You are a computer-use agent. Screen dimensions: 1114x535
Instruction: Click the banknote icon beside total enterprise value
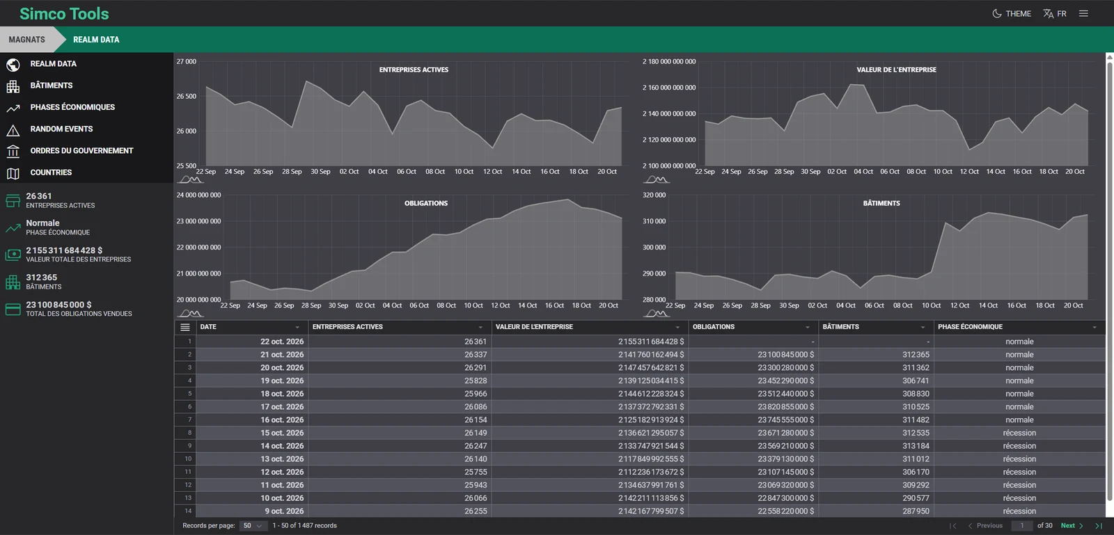pyautogui.click(x=13, y=255)
